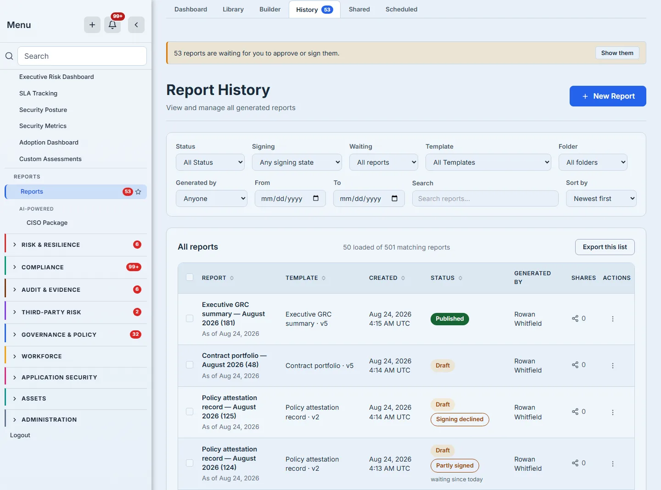Image resolution: width=661 pixels, height=490 pixels.
Task: Open calendar picker in From date field
Action: 316,198
